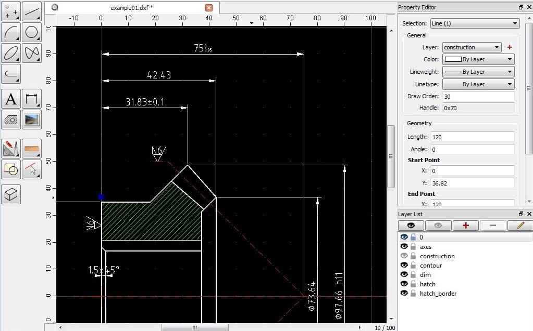The image size is (533, 331).
Task: Open the Selection dropdown showing Line (1)
Action: point(475,23)
